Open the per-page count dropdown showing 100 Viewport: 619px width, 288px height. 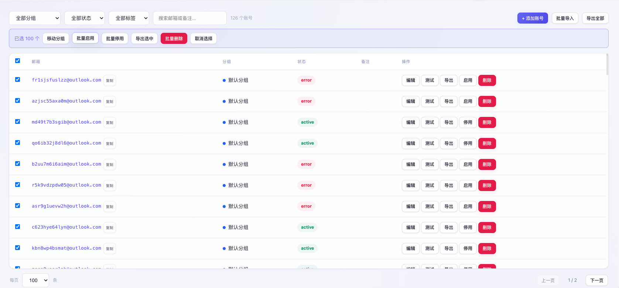(x=36, y=280)
